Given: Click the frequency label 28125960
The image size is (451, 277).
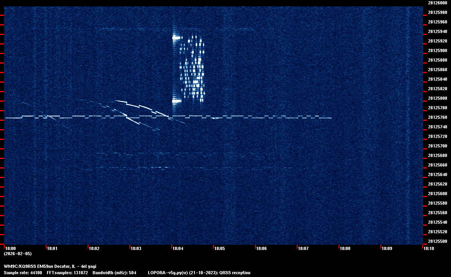Looking at the screenshot, I should pos(437,22).
